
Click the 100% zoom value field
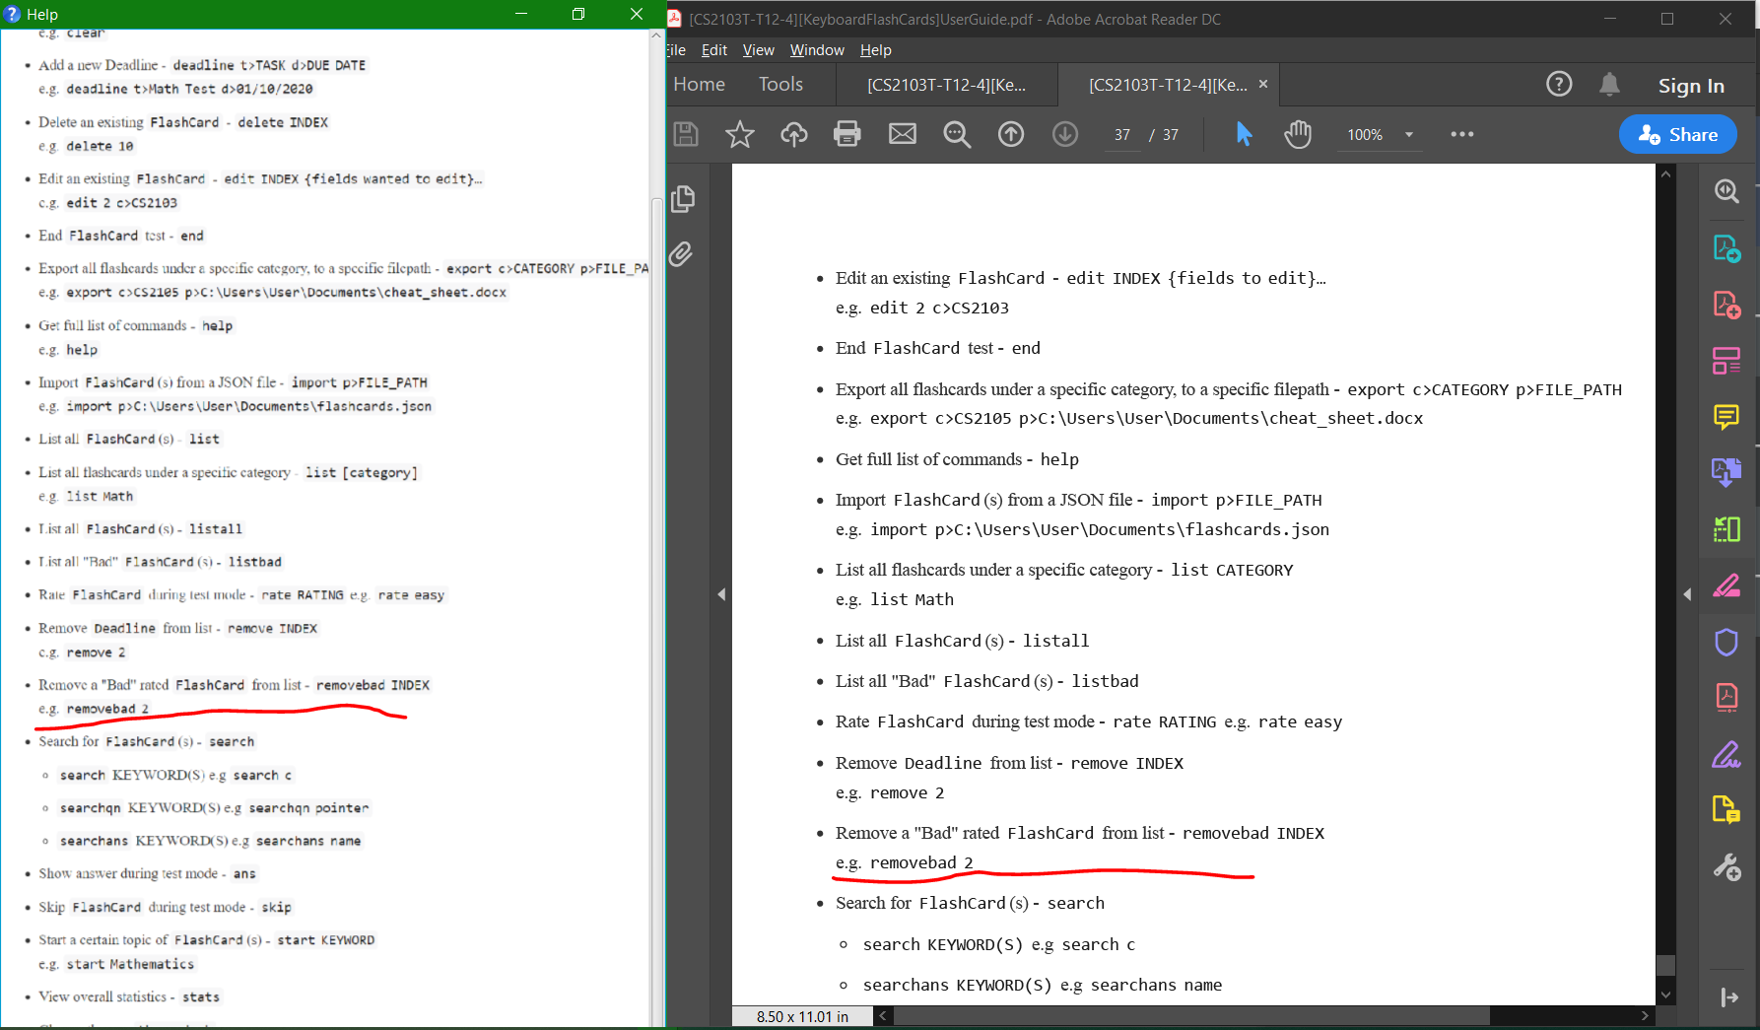pos(1365,135)
